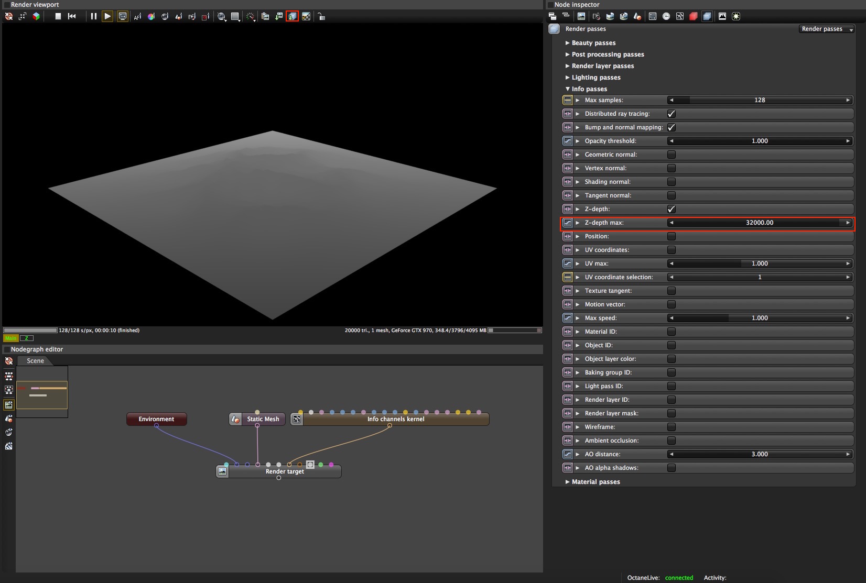The image size is (866, 583).
Task: Select the Z pass tab below viewport
Action: click(x=26, y=338)
